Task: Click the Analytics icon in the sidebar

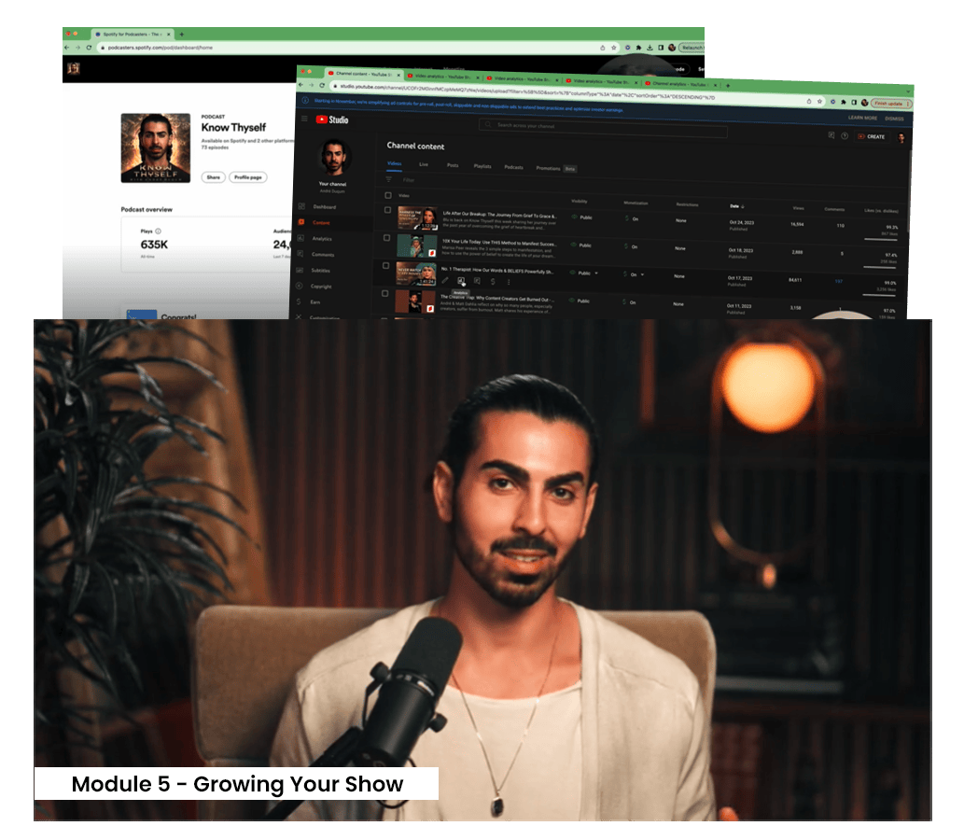Action: 300,238
